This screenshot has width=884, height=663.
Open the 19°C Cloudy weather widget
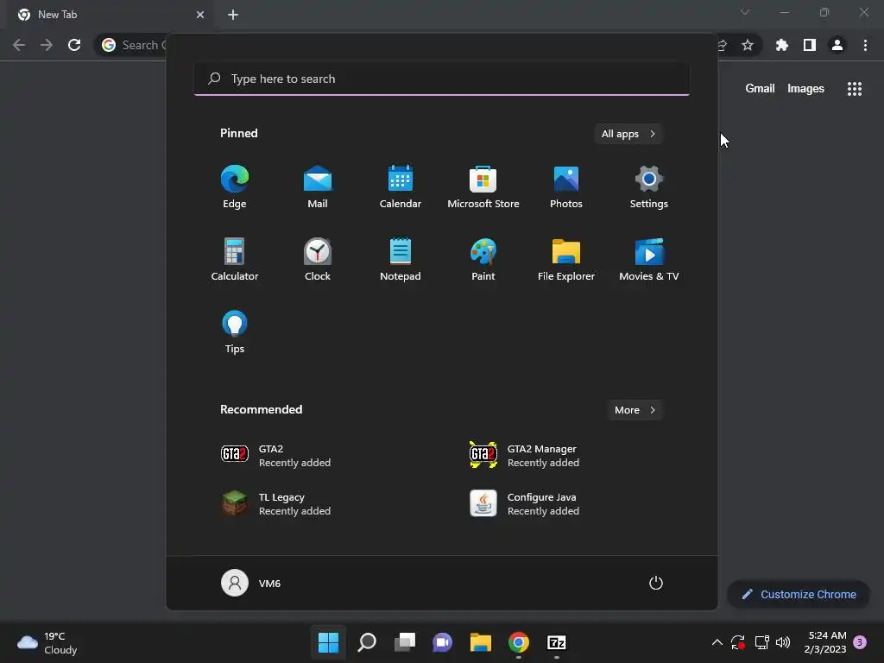tap(47, 642)
